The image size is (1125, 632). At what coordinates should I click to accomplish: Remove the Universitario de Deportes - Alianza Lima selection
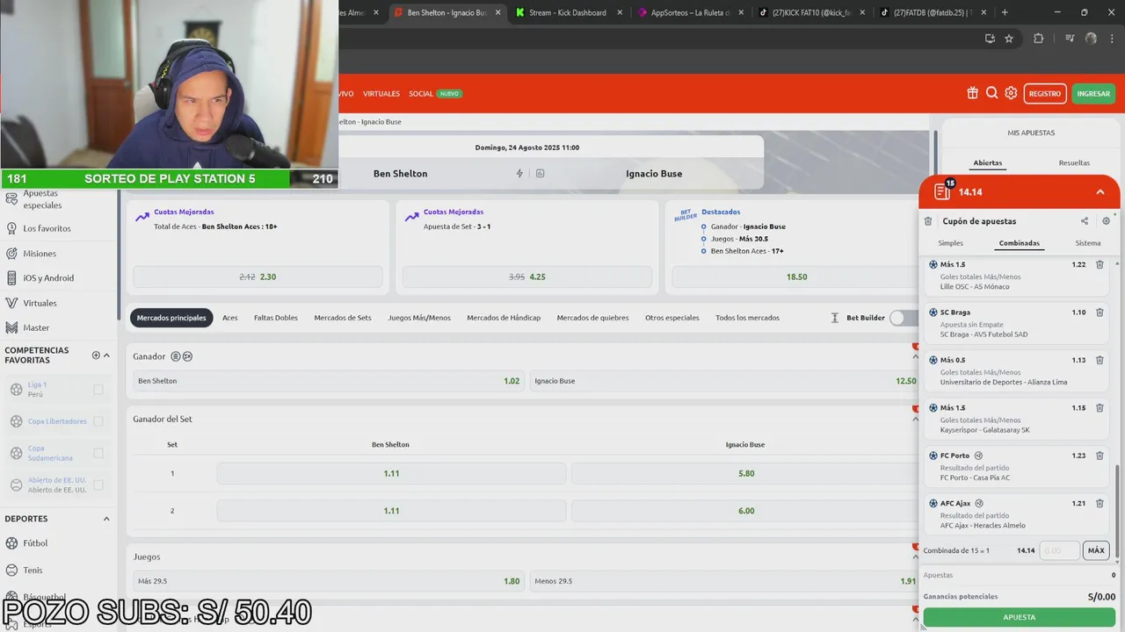[1100, 360]
